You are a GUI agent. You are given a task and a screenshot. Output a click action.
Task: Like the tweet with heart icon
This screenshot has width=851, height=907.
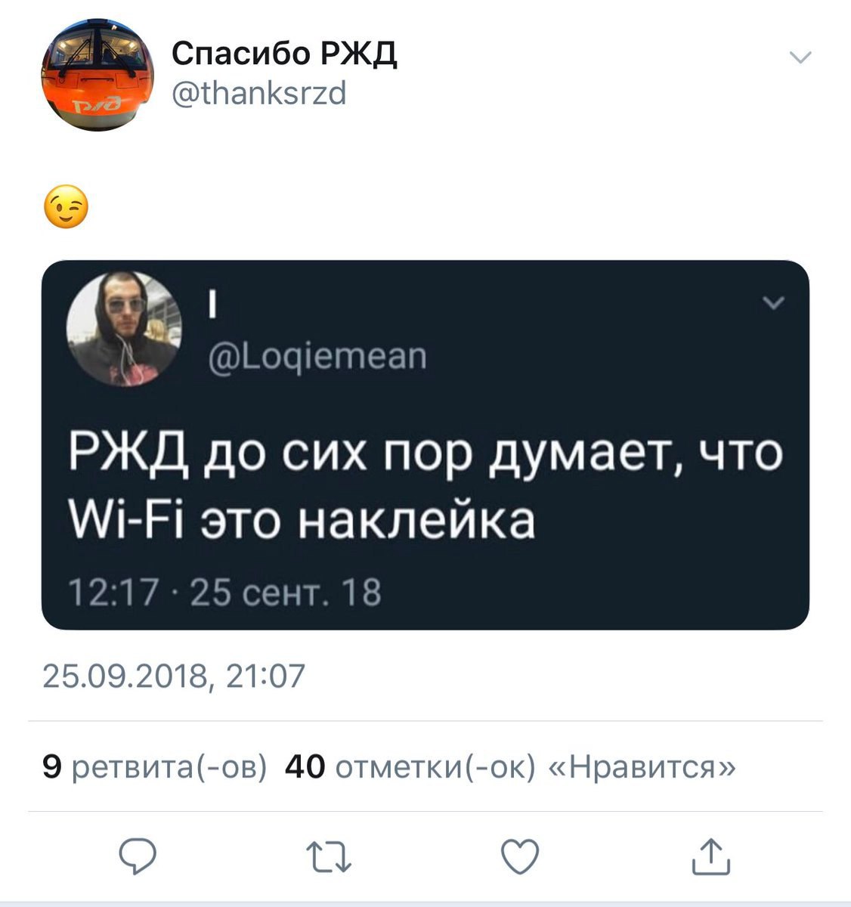coord(519,857)
